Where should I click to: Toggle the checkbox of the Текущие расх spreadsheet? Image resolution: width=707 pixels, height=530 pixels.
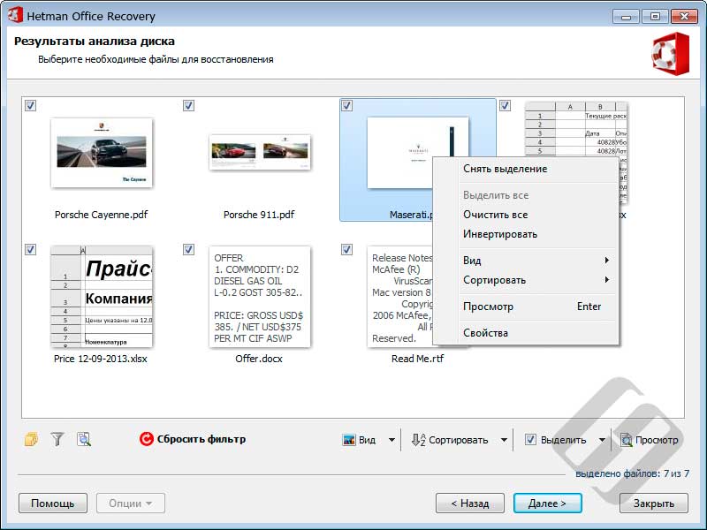(505, 105)
